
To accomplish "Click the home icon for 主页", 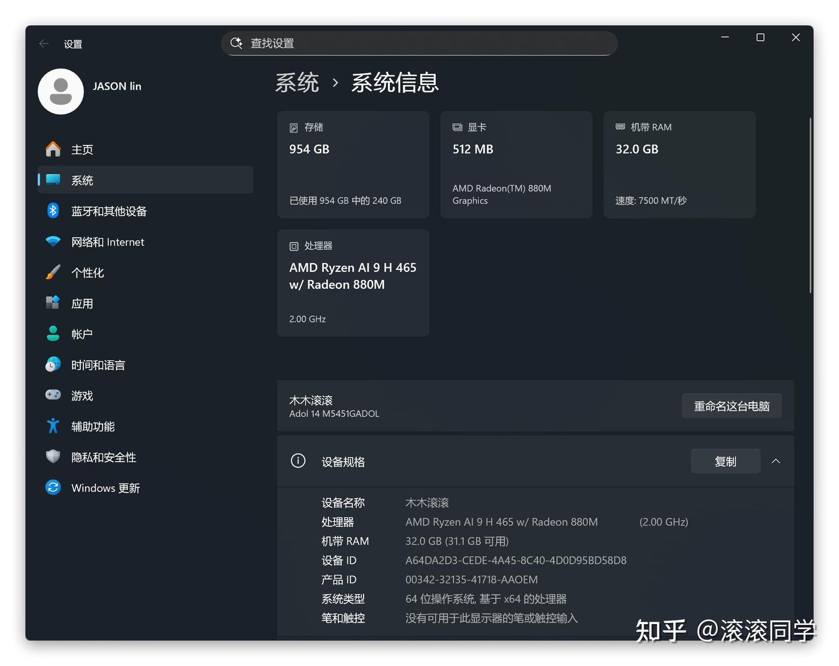I will pos(53,149).
